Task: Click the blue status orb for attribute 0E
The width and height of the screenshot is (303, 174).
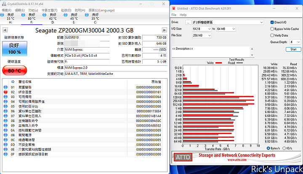Action: tap(5, 150)
